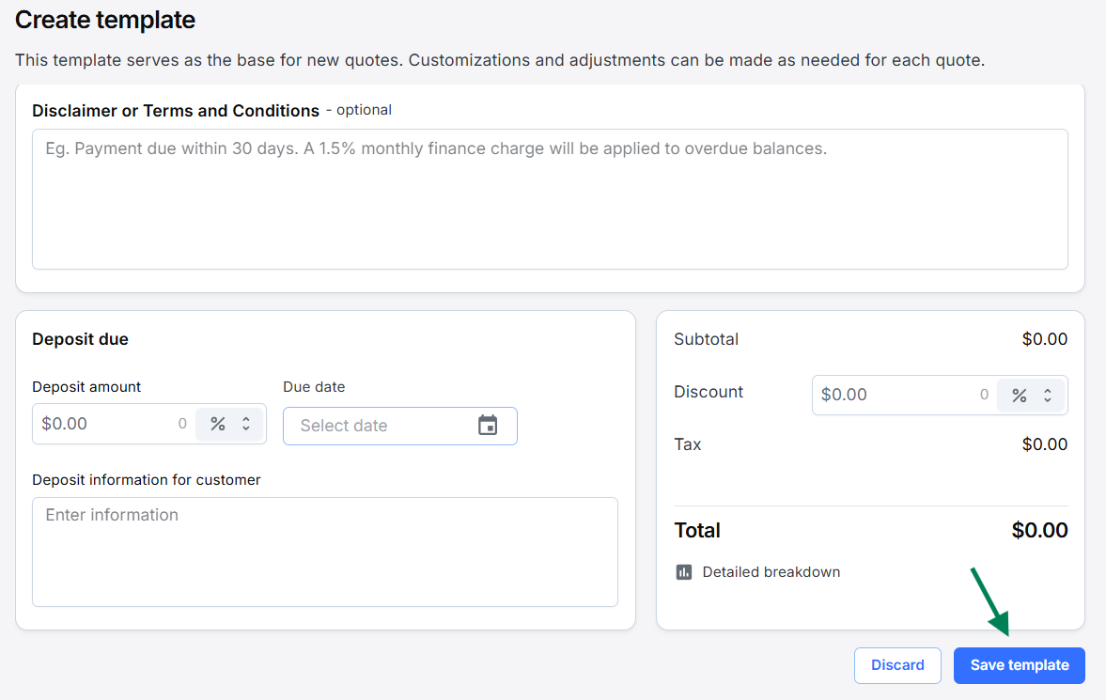Screen dimensions: 1106x700
Task: Expand Deposit amount unit selector arrows
Action: (246, 424)
